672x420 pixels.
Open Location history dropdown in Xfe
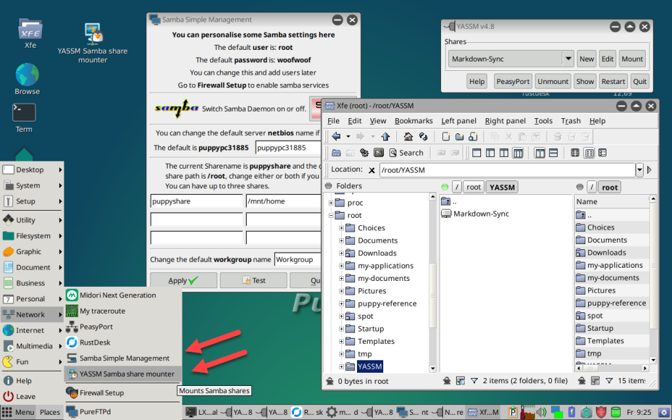[x=639, y=170]
